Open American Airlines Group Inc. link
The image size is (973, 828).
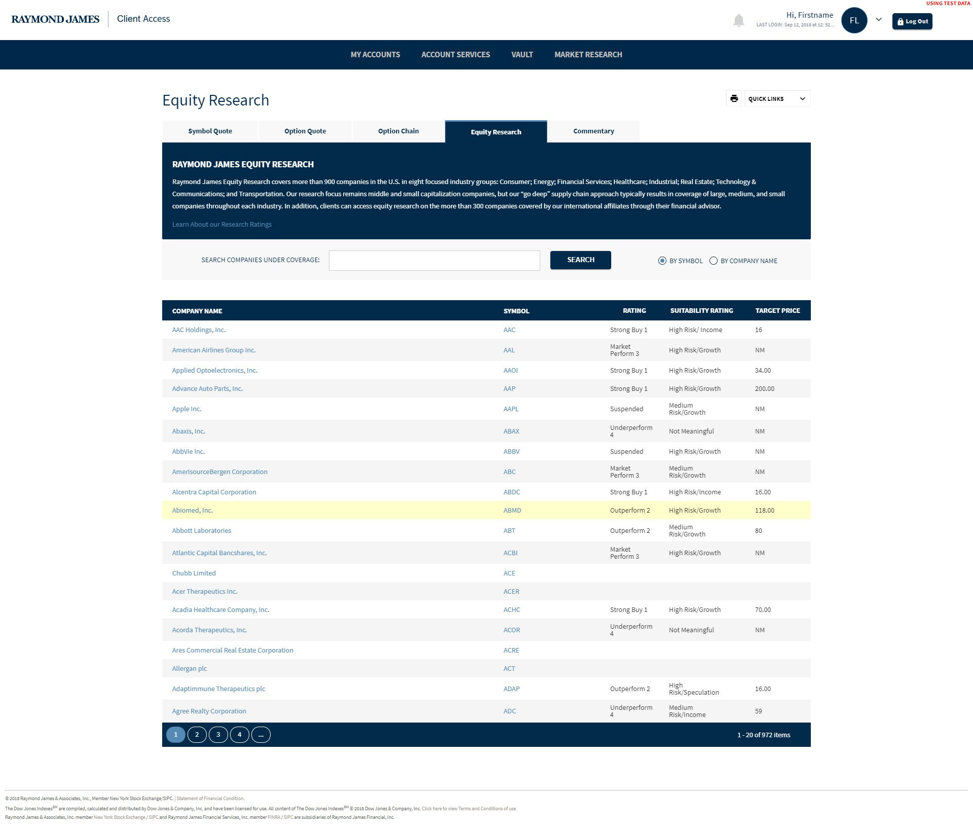click(x=214, y=350)
